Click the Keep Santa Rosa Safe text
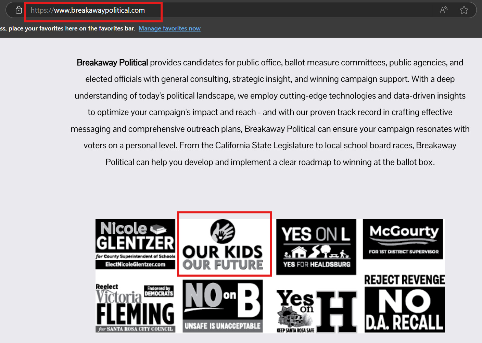Image resolution: width=482 pixels, height=343 pixels. tap(295, 330)
